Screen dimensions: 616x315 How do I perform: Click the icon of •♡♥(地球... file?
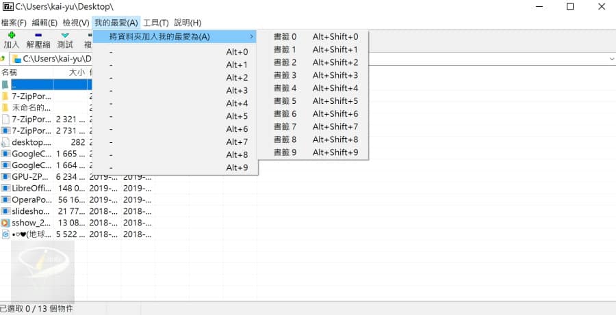(5, 234)
